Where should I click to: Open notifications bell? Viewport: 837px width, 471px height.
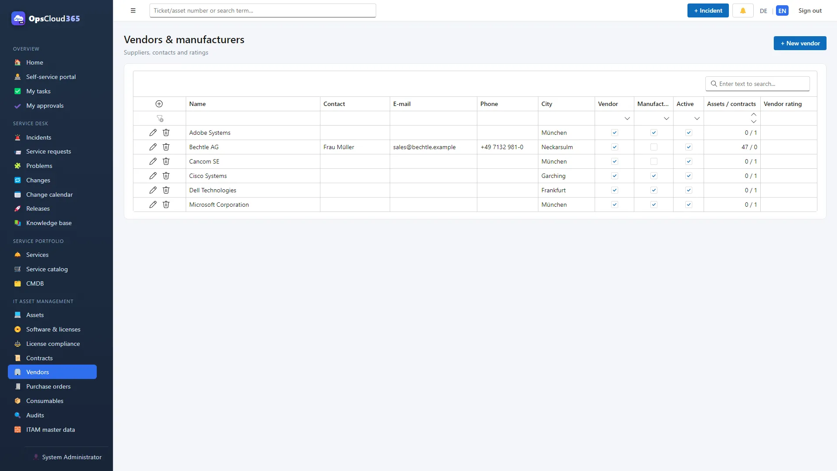(x=743, y=10)
